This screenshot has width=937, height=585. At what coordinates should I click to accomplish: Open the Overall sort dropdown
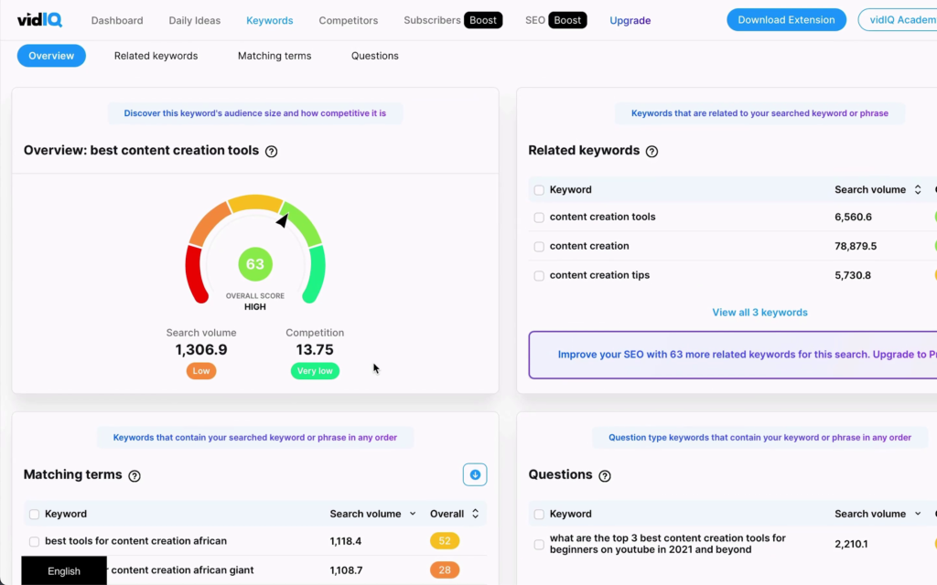click(x=476, y=514)
